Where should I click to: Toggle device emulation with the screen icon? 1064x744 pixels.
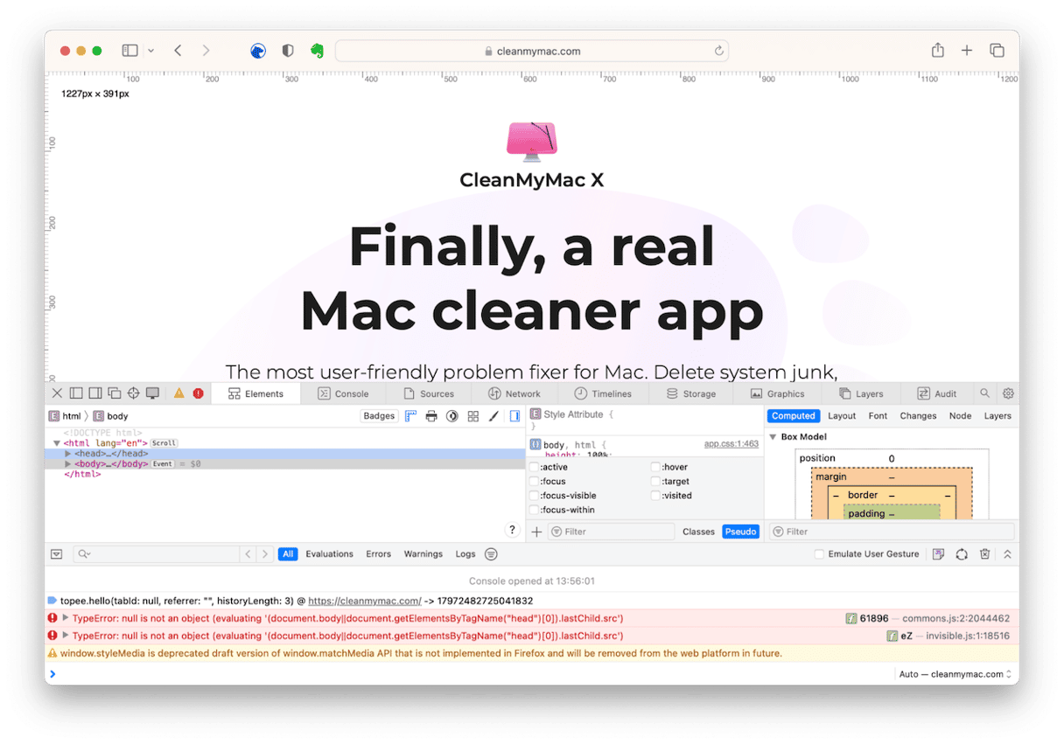(152, 393)
